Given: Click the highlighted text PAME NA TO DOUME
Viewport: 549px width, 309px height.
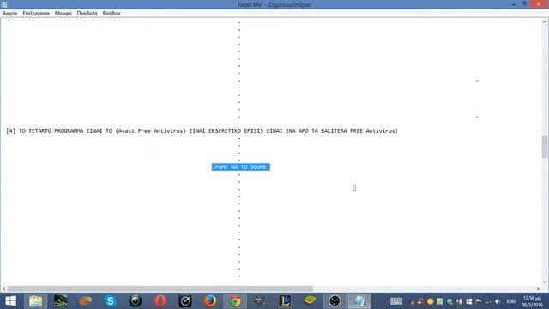Looking at the screenshot, I should 241,167.
